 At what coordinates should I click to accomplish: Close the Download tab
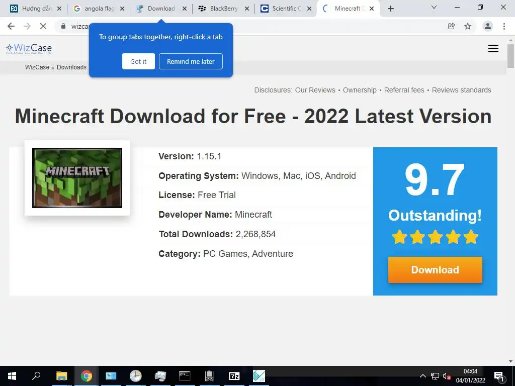(x=185, y=9)
